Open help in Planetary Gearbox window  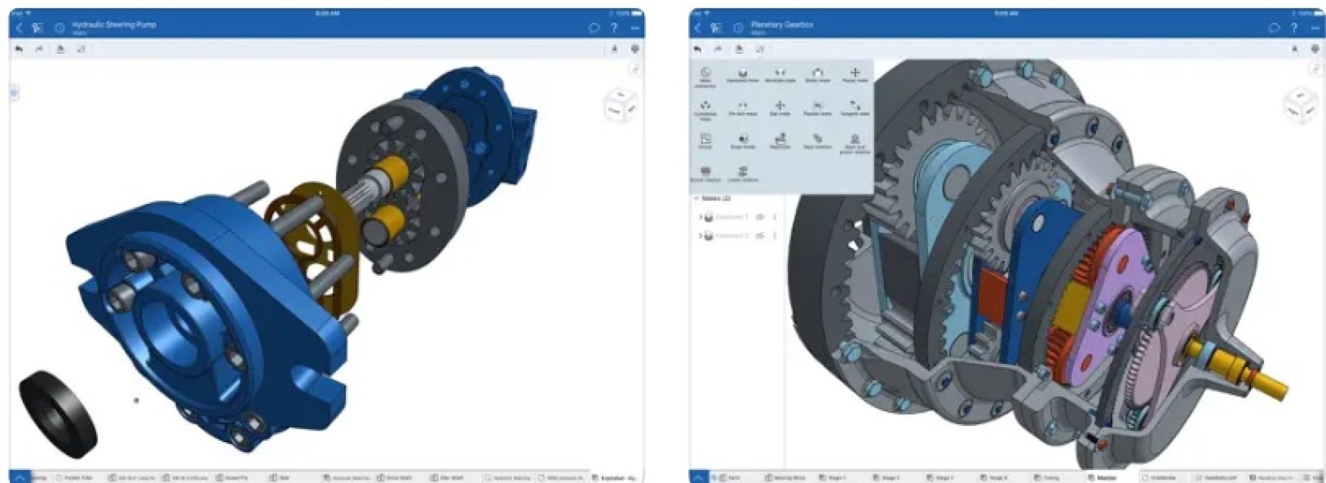[x=1294, y=28]
